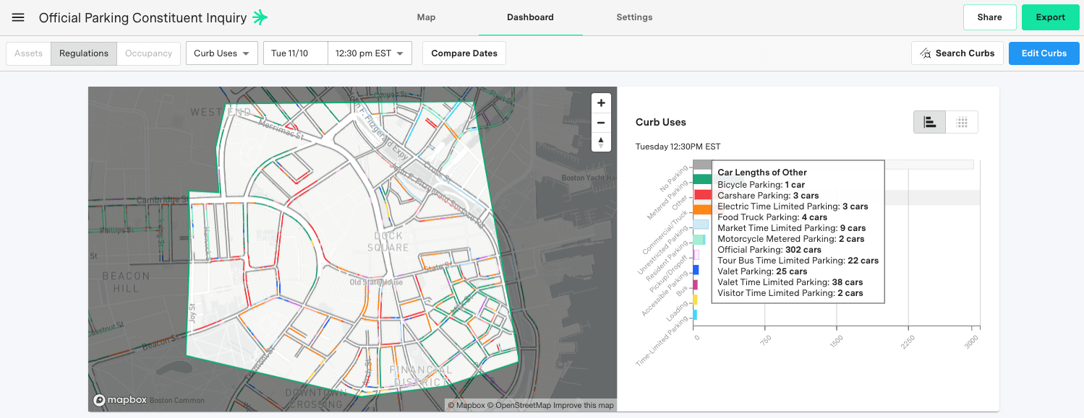Switch to the Dashboard tab
Image resolution: width=1084 pixels, height=418 pixels.
point(530,17)
